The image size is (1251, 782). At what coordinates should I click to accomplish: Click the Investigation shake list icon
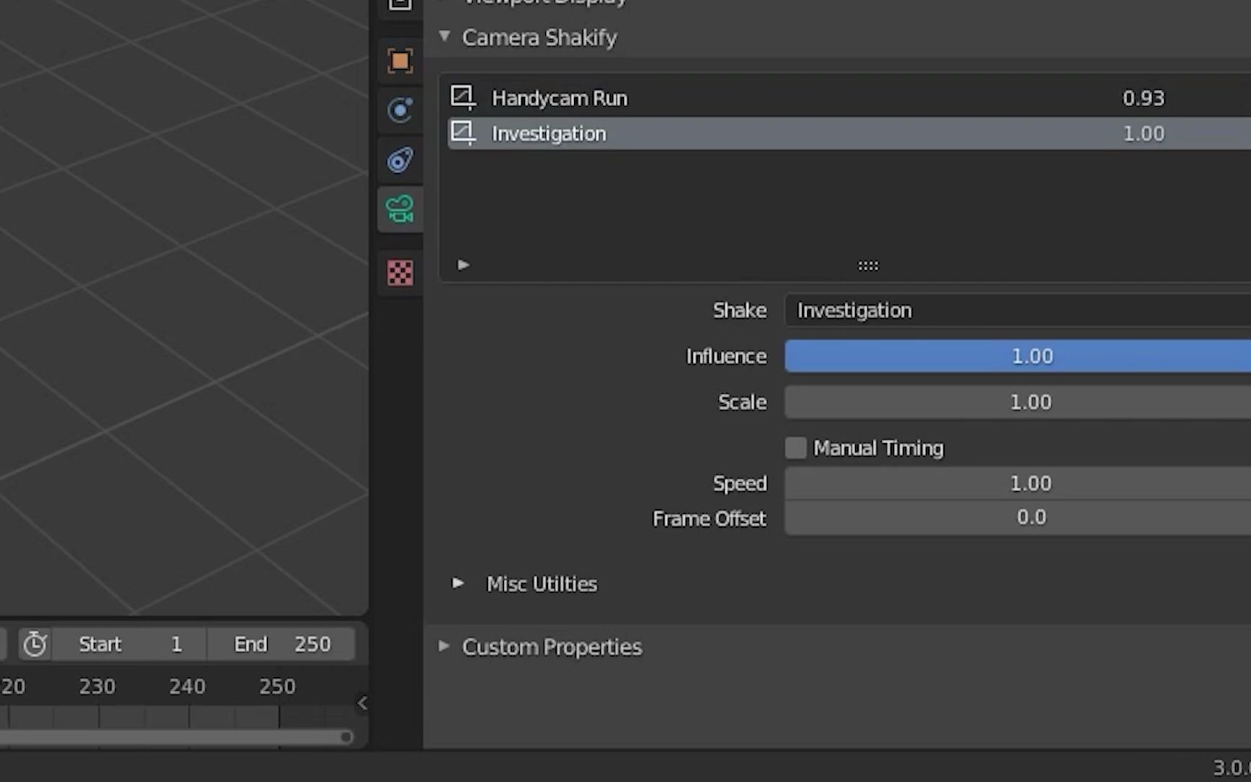[x=463, y=133]
